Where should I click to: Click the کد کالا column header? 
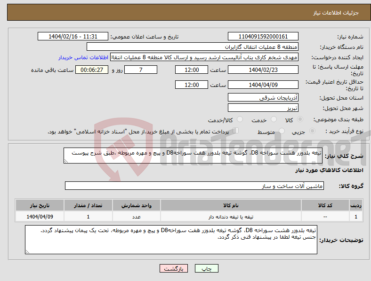pyautogui.click(x=325, y=205)
